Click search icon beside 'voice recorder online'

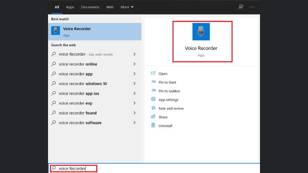click(x=53, y=64)
